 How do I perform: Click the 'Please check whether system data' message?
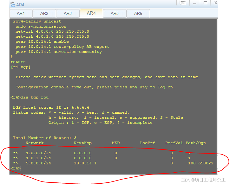tap(107, 77)
